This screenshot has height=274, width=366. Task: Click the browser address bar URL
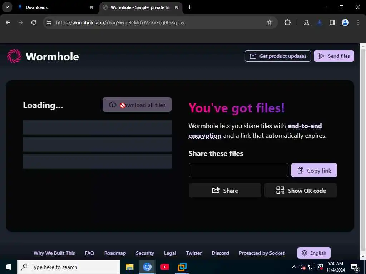tap(120, 22)
